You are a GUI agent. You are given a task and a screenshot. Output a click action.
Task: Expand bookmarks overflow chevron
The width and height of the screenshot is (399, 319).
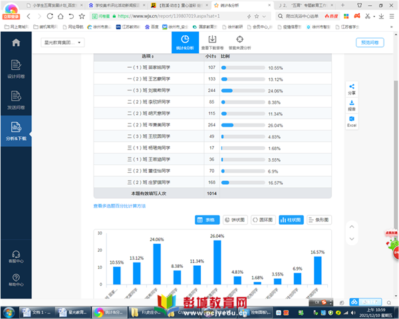coord(392,27)
